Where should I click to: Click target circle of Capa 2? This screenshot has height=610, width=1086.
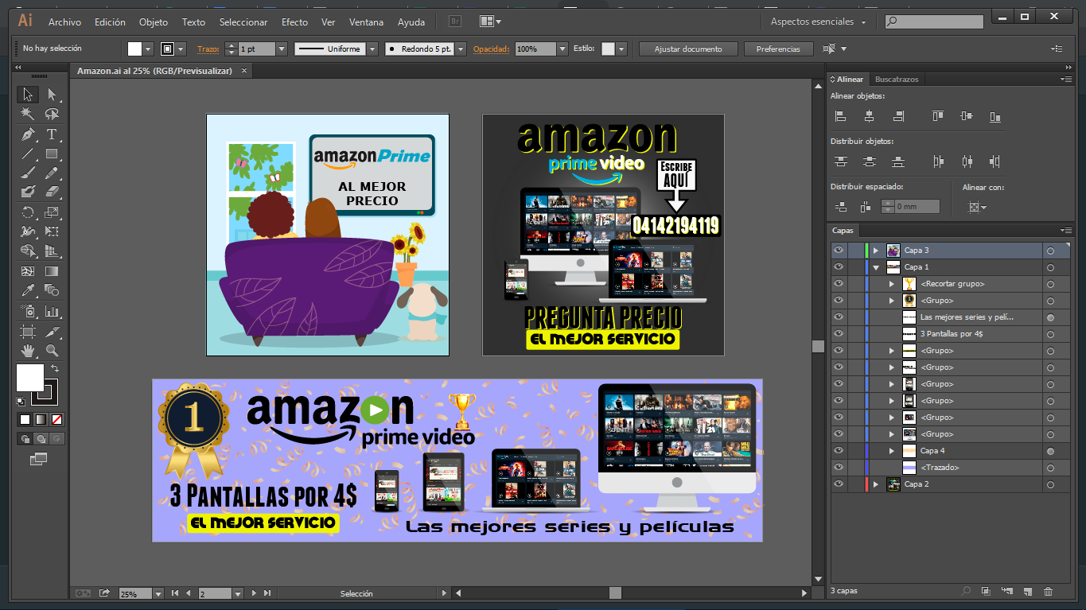[x=1050, y=484]
